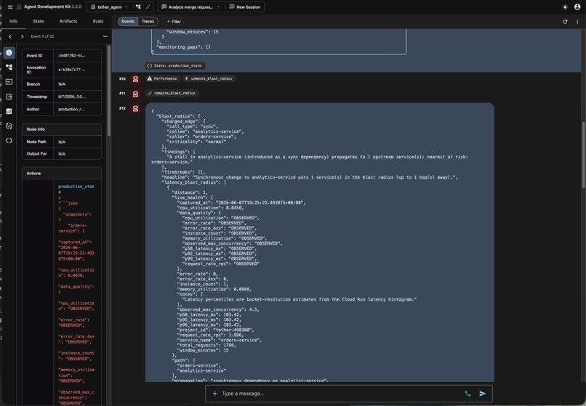This screenshot has height=406, width=586.
Task: Click the Agent Development Kit logo icon
Action: tap(19, 7)
